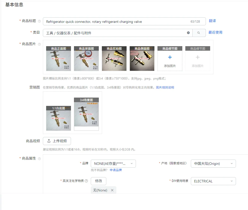Open the 产地 origin dropdown

pos(213,164)
